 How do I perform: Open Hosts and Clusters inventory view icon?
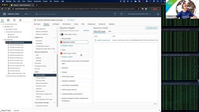pyautogui.click(x=2, y=20)
